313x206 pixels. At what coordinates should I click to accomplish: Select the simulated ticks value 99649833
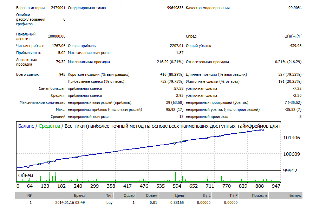(x=175, y=8)
